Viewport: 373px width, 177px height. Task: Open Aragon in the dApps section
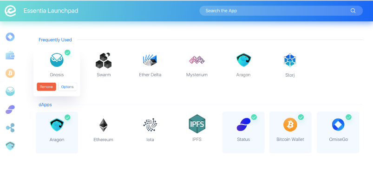pos(57,125)
